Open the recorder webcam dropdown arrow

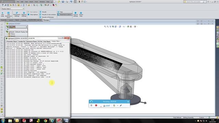click(118, 106)
